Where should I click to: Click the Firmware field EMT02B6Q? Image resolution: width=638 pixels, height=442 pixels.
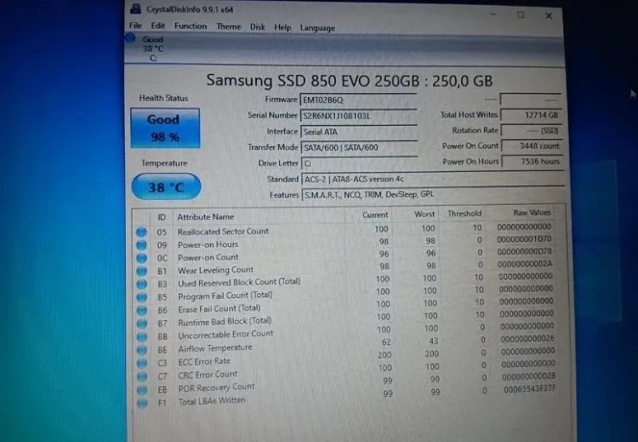(x=359, y=100)
